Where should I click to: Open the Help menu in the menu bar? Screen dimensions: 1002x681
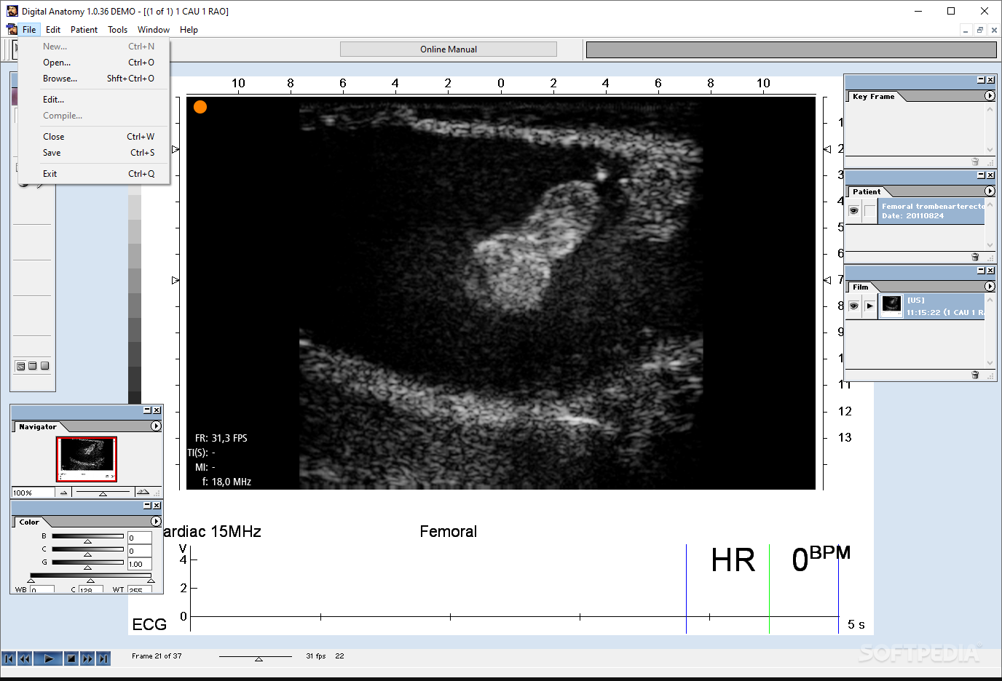click(x=189, y=30)
